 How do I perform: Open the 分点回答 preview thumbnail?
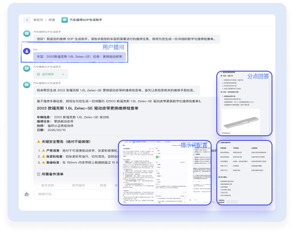click(x=244, y=103)
